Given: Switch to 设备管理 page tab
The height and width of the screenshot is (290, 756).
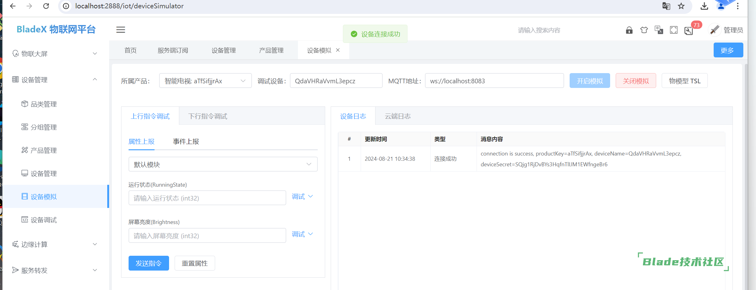Looking at the screenshot, I should (x=223, y=50).
